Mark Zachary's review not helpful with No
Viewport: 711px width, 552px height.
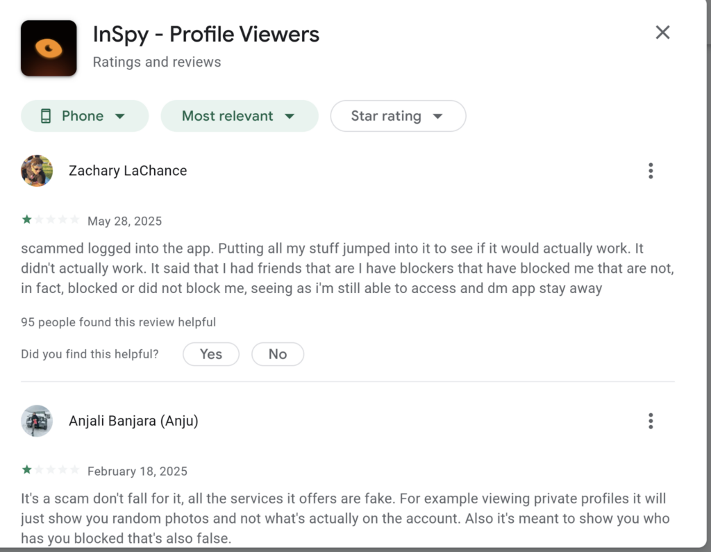[x=277, y=354]
